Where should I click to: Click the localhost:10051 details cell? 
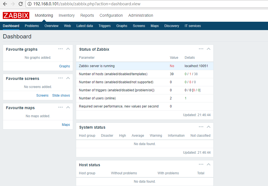click(x=196, y=66)
